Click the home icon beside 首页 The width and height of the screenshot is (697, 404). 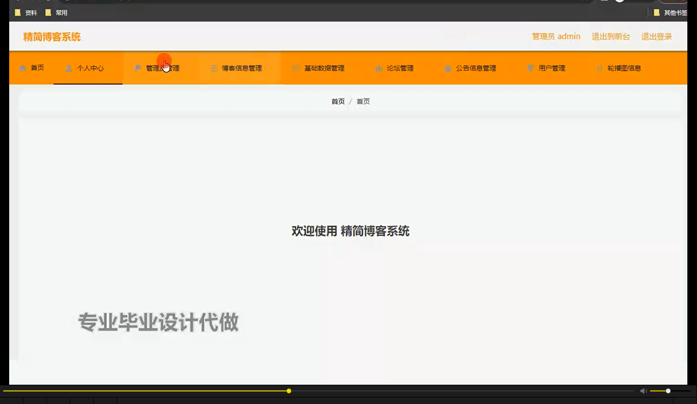coord(22,67)
